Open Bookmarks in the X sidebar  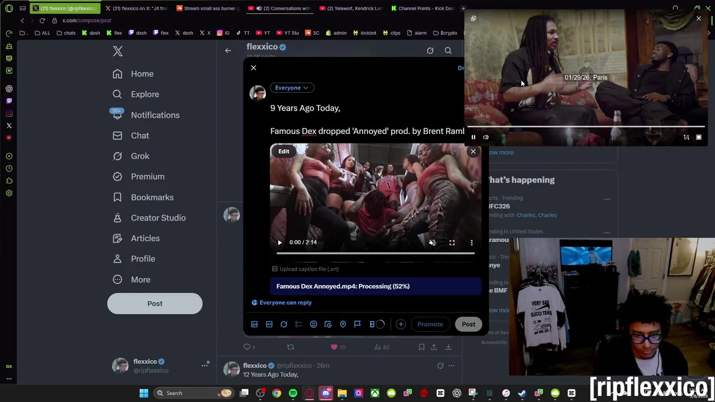pos(143,197)
